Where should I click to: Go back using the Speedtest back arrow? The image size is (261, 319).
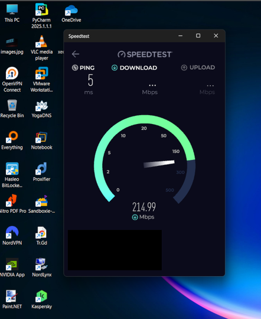coord(76,54)
